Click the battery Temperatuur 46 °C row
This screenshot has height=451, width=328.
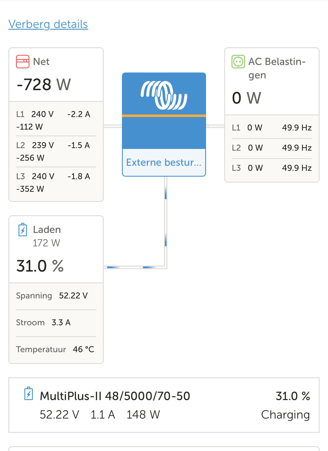56,349
